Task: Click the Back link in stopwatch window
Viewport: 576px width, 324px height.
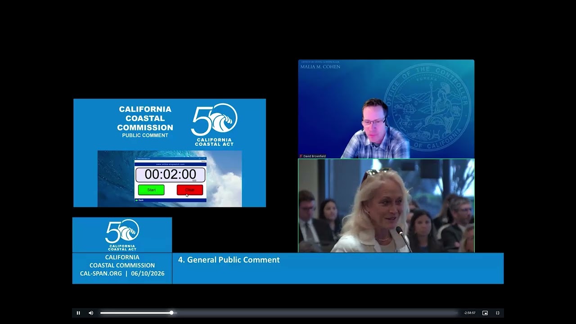Action: click(139, 200)
